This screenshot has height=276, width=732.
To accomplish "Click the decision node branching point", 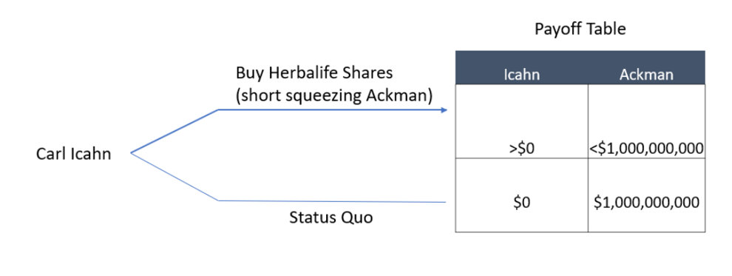I will coord(131,152).
